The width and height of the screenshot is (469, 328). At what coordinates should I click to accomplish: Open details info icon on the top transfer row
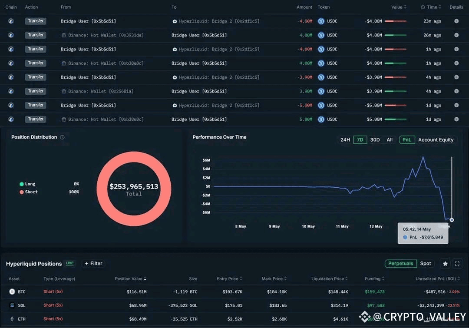(x=456, y=21)
